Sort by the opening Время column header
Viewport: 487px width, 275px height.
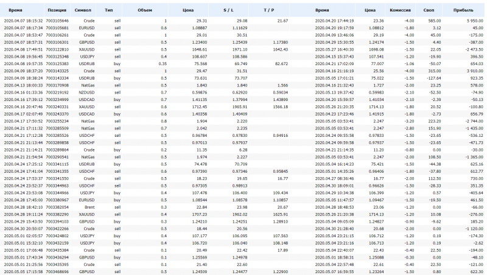16,10
